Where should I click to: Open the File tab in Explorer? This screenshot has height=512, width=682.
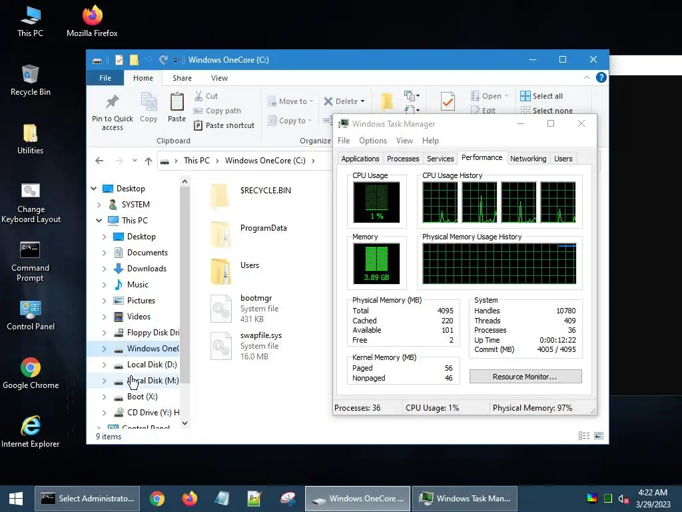pos(105,78)
